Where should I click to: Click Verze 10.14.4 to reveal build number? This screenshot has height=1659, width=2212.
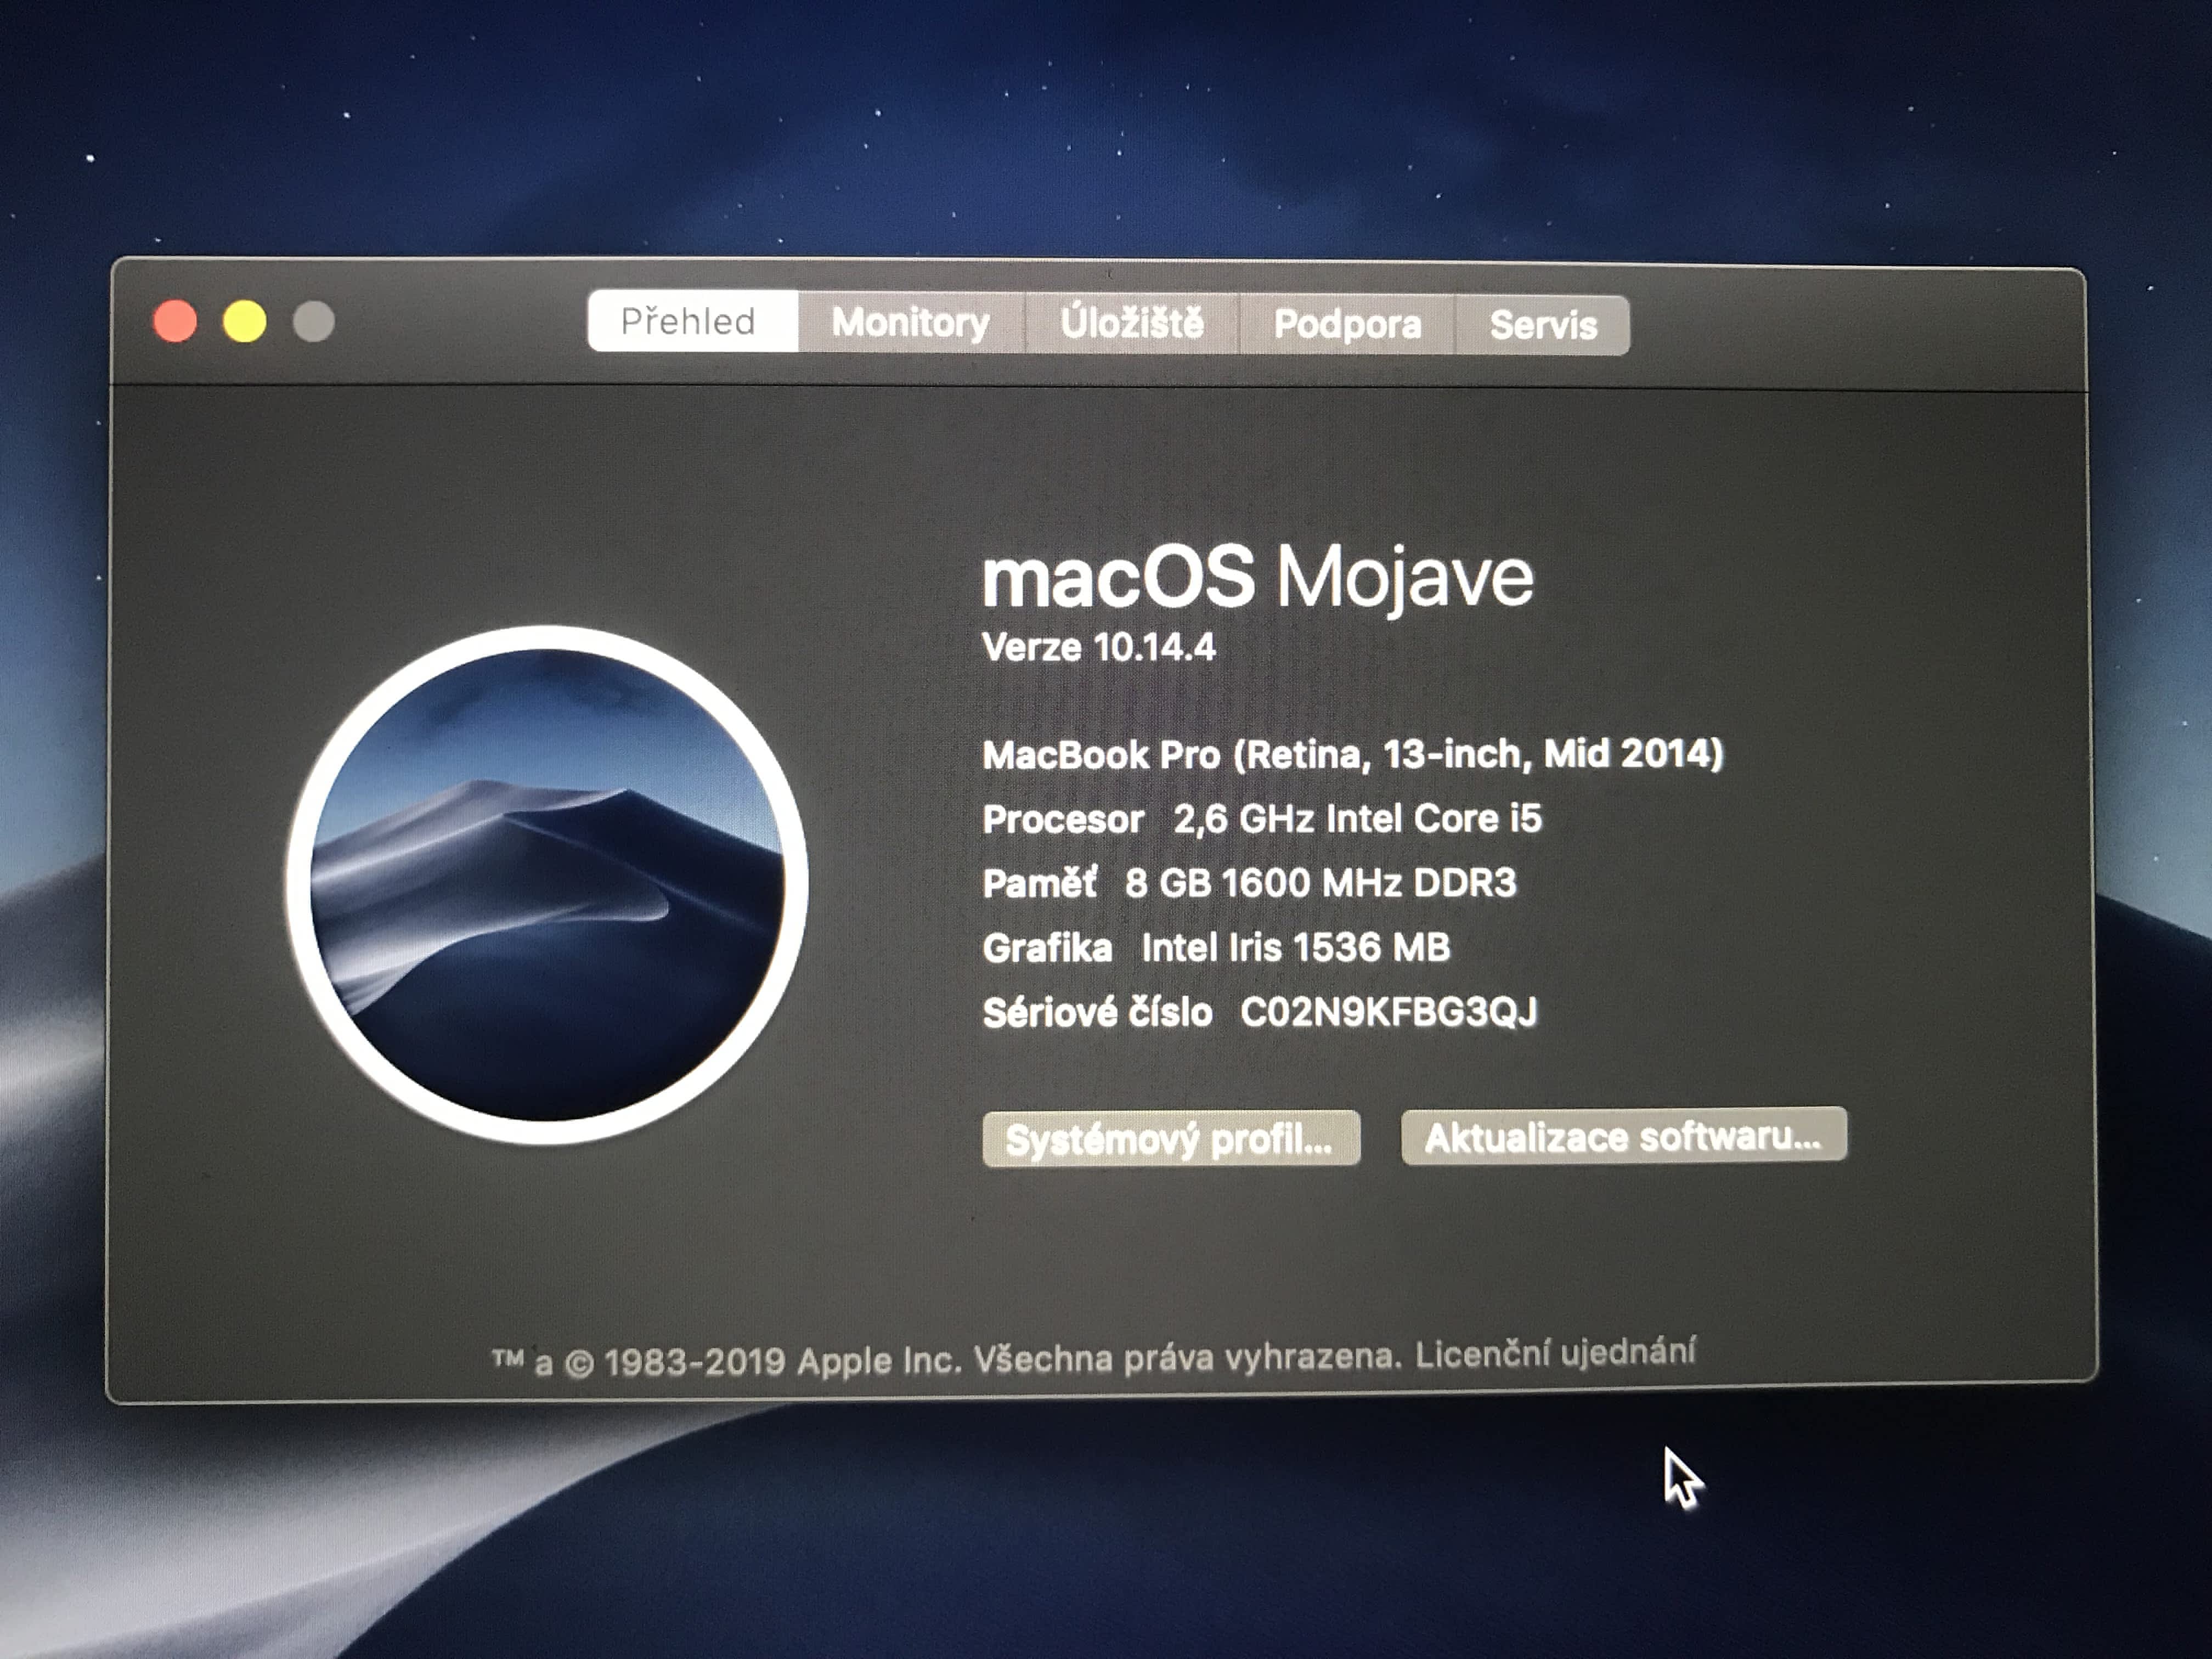[x=1098, y=648]
